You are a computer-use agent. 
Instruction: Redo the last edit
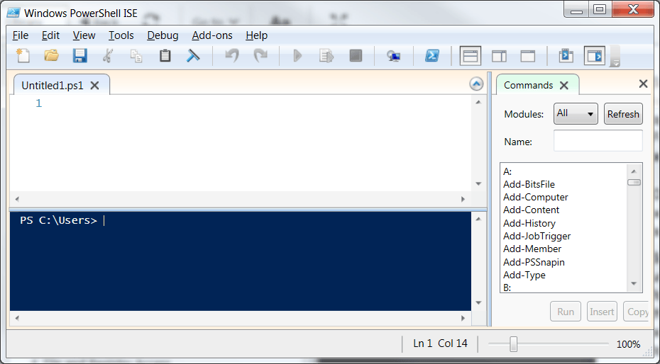point(260,55)
